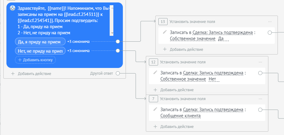Click the pencil icon in block 12

(155, 72)
